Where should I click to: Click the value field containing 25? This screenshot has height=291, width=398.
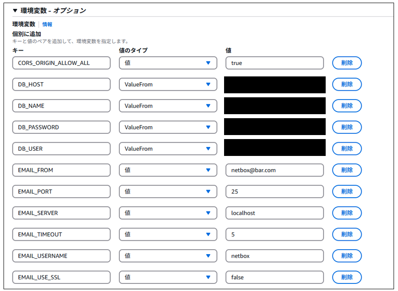click(x=275, y=191)
